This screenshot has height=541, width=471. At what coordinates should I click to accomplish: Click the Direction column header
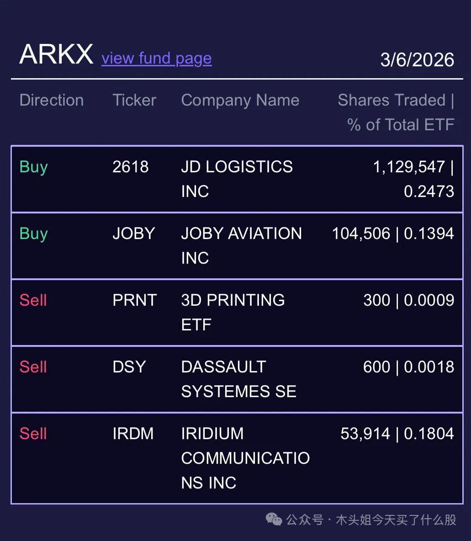[x=52, y=100]
